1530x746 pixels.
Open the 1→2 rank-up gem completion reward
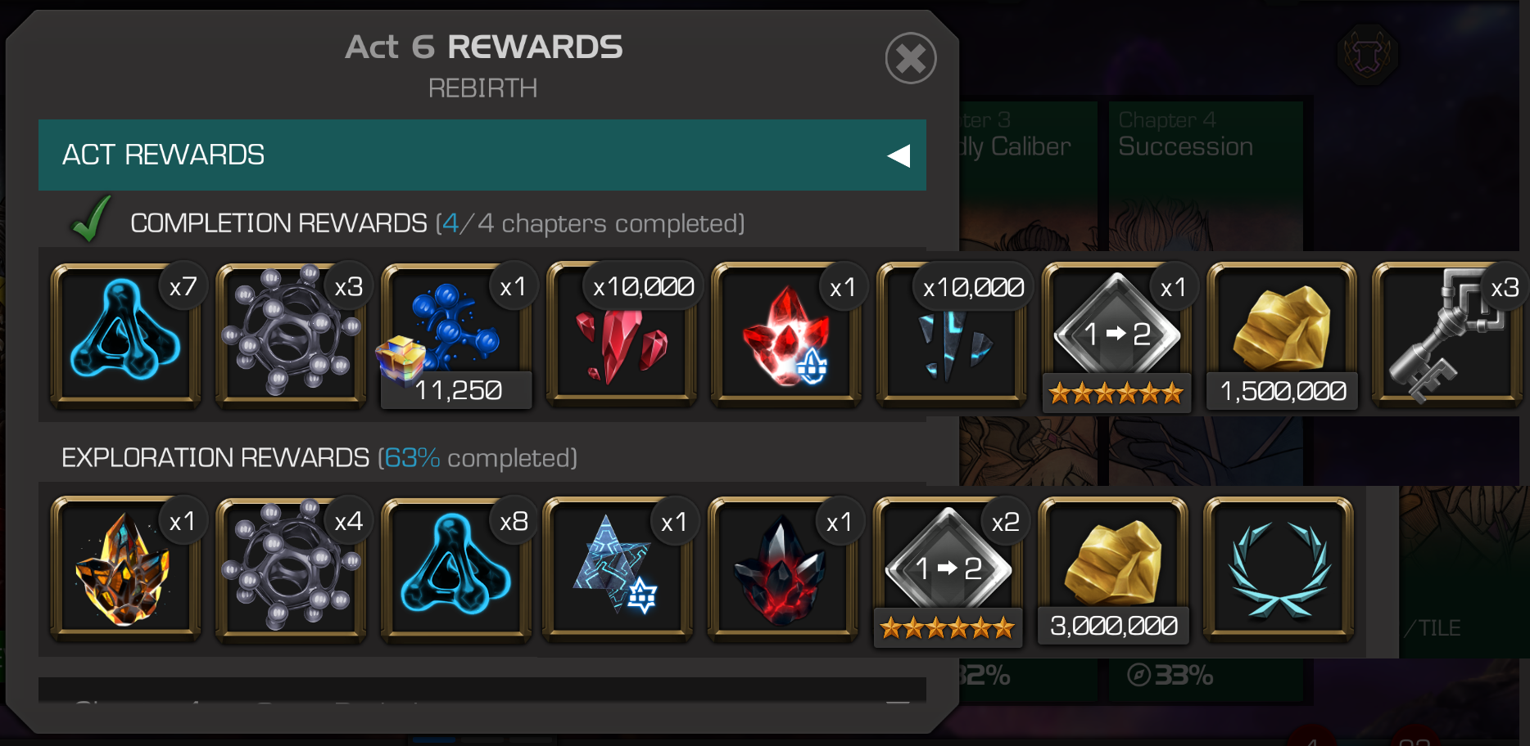[x=1117, y=335]
